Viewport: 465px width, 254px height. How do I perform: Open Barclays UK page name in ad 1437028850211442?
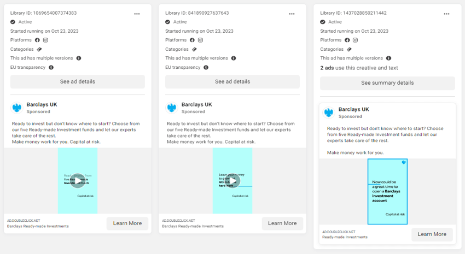tap(354, 109)
